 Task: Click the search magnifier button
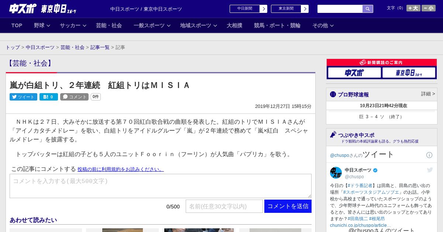[368, 9]
